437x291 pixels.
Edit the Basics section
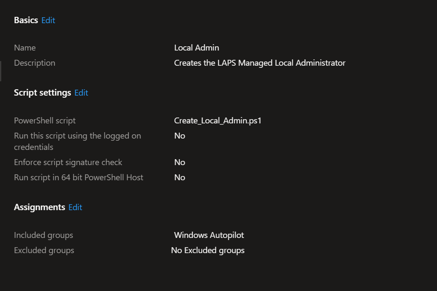click(x=48, y=20)
